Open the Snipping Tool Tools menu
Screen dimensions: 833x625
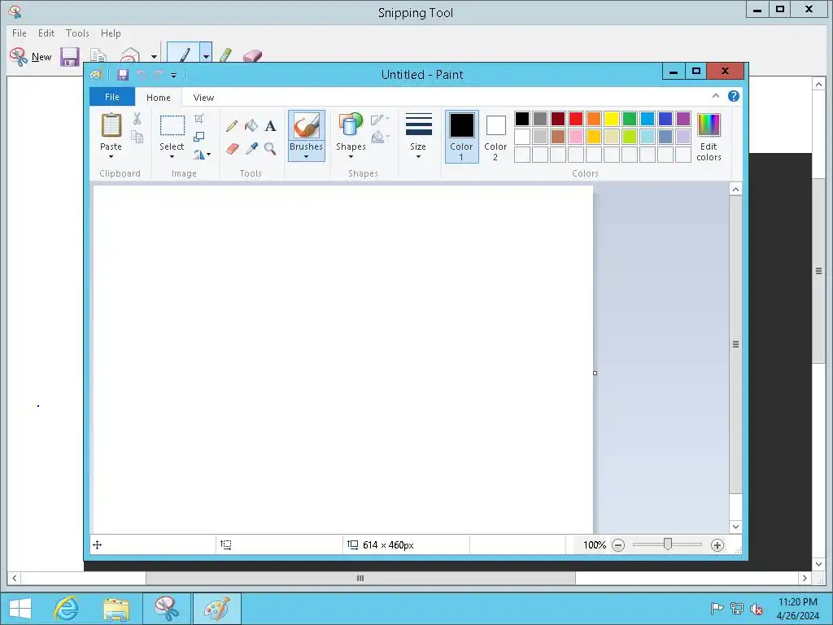pos(77,33)
